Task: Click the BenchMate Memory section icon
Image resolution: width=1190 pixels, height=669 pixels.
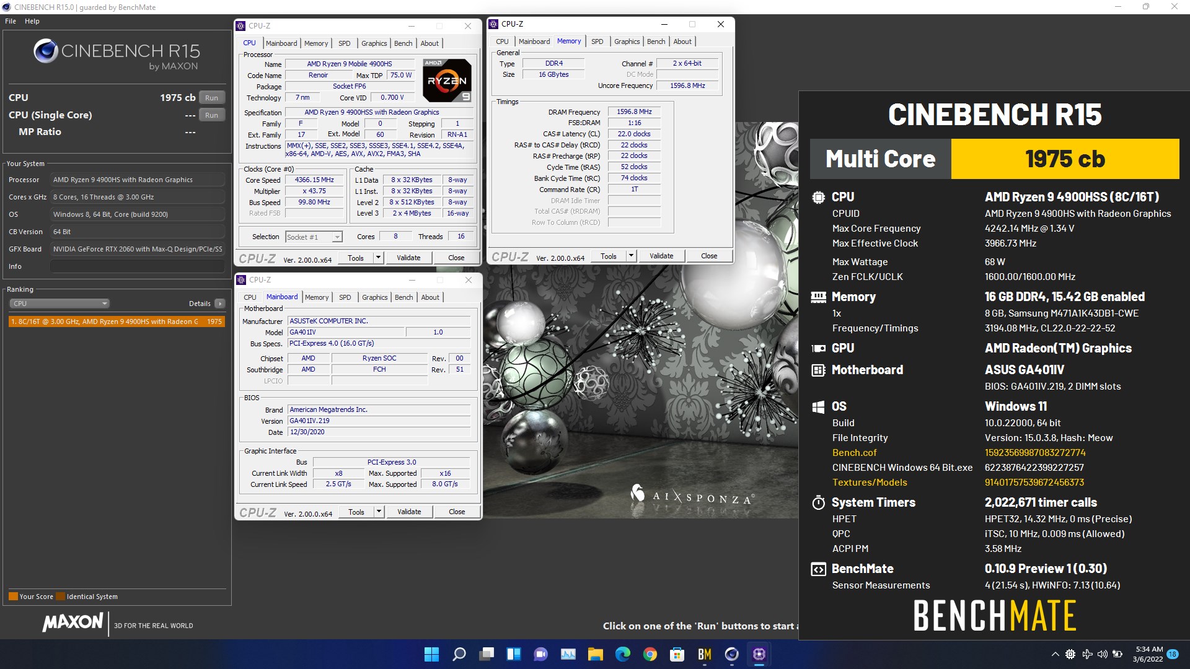Action: tap(818, 297)
